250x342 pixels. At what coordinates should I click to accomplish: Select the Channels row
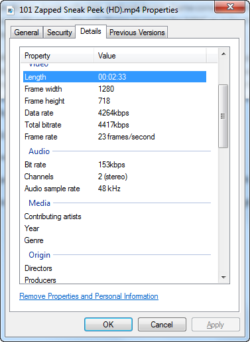click(115, 177)
